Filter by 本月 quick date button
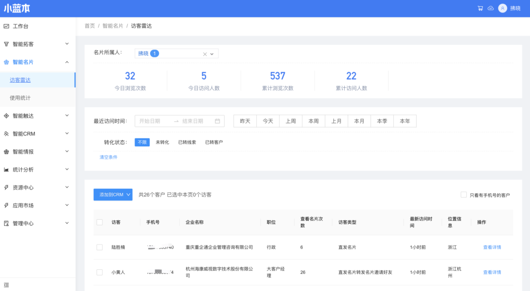 point(359,121)
